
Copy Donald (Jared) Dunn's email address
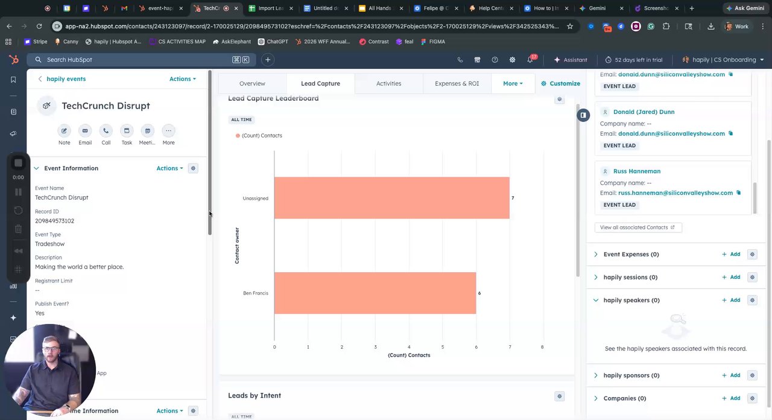click(x=730, y=133)
